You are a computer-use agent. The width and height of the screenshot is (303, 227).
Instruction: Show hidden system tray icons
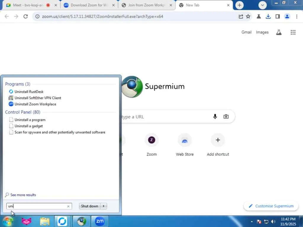coord(252,222)
